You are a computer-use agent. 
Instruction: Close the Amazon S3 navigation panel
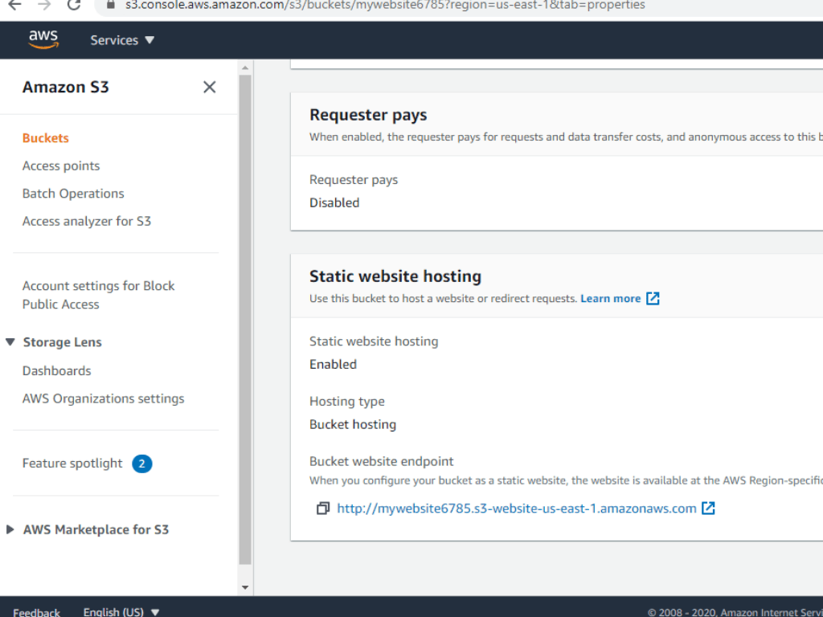(209, 87)
